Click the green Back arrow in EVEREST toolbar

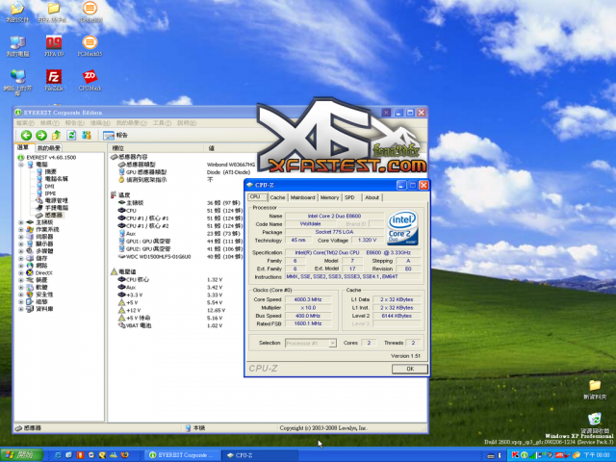point(26,135)
